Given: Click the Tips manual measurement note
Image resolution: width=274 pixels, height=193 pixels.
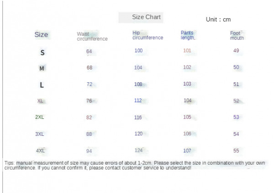Looking at the screenshot, I should tap(135, 166).
